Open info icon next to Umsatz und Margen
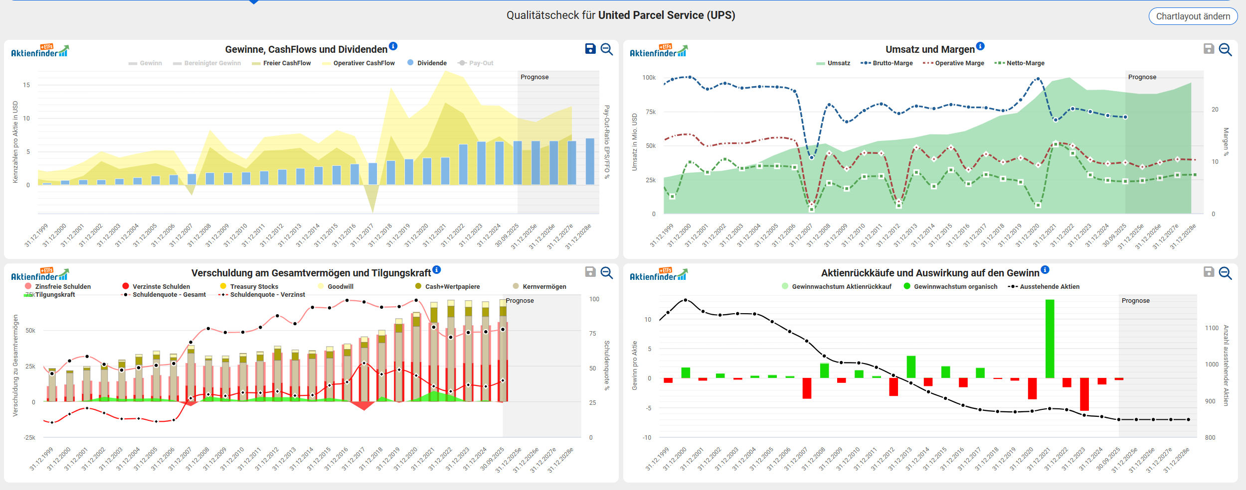 (x=980, y=46)
